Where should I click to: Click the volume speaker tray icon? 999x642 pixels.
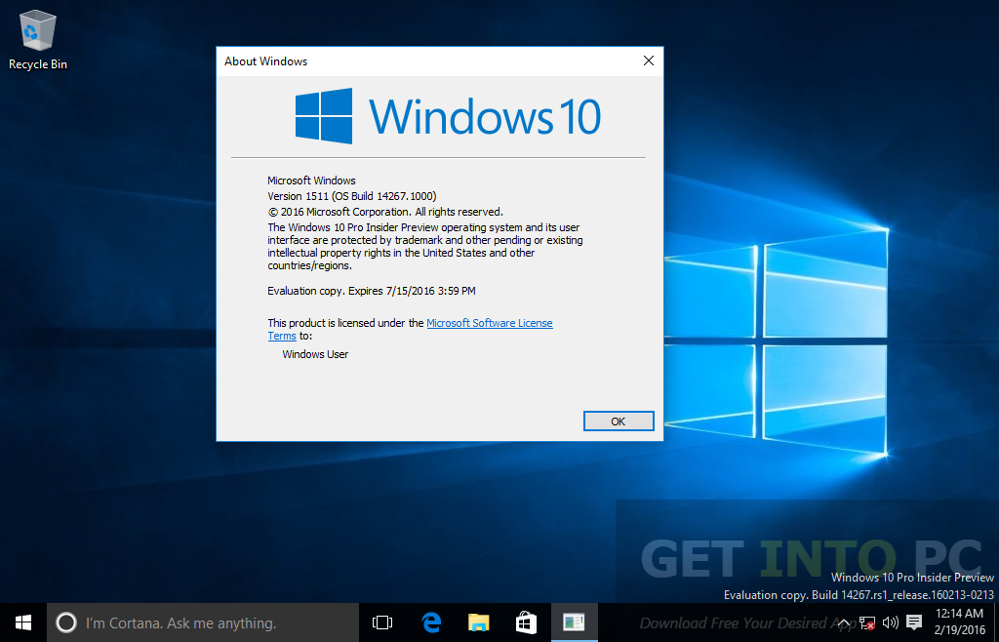point(891,622)
